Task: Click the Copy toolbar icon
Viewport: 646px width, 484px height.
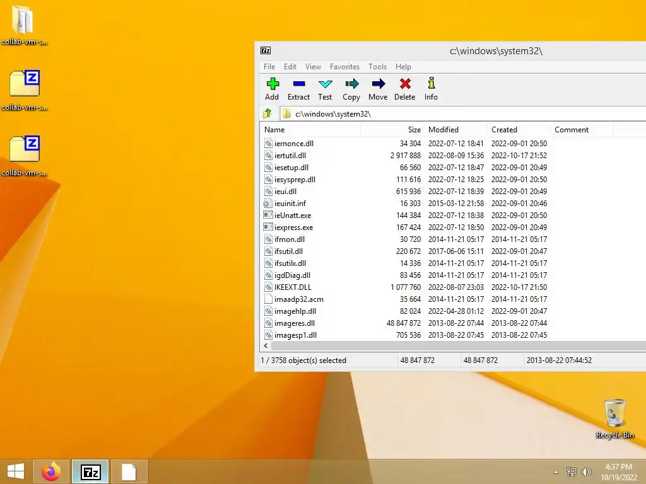Action: click(x=351, y=84)
